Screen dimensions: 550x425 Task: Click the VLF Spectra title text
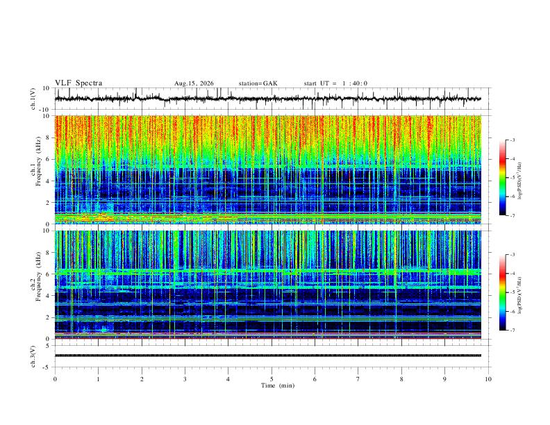[78, 83]
